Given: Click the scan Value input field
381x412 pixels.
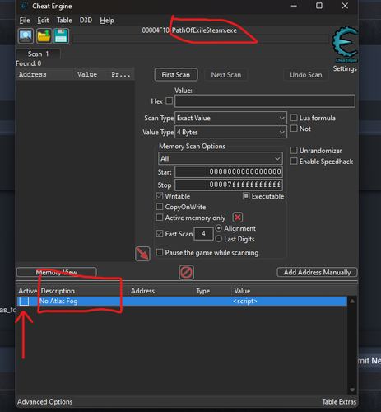Looking at the screenshot, I should pyautogui.click(x=265, y=101).
